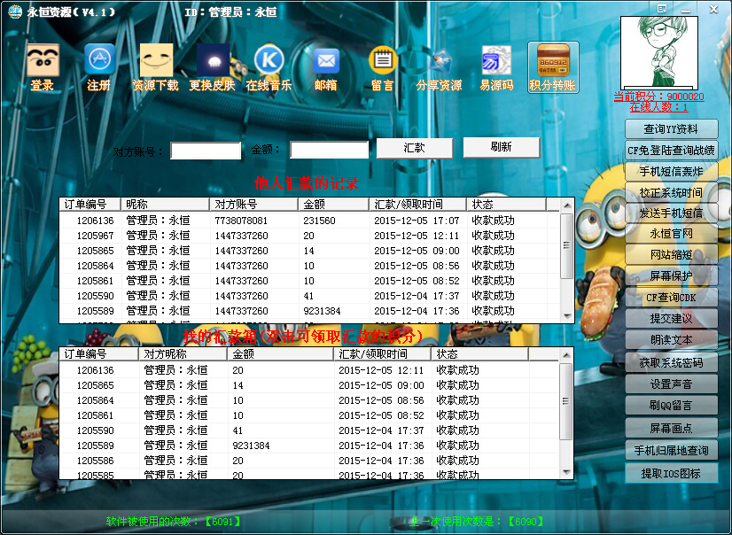Click the 获取系统密码 button
Image resolution: width=732 pixels, height=535 pixels.
(672, 362)
